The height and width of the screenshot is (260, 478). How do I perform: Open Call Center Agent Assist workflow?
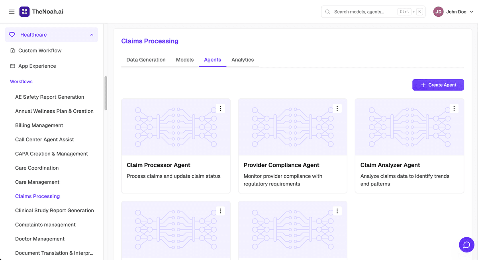point(45,139)
